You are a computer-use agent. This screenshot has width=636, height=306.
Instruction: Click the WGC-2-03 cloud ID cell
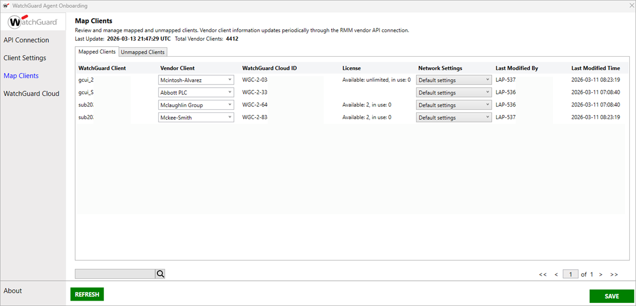255,80
